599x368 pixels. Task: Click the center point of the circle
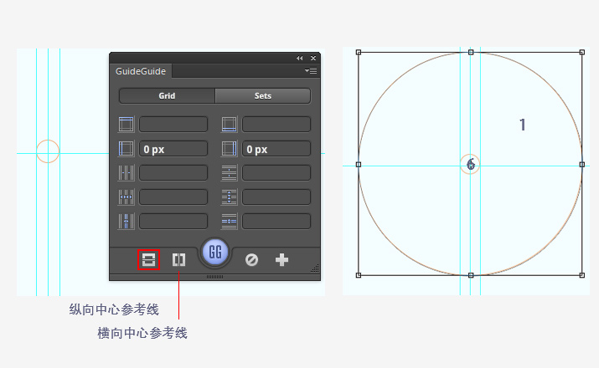[x=471, y=164]
